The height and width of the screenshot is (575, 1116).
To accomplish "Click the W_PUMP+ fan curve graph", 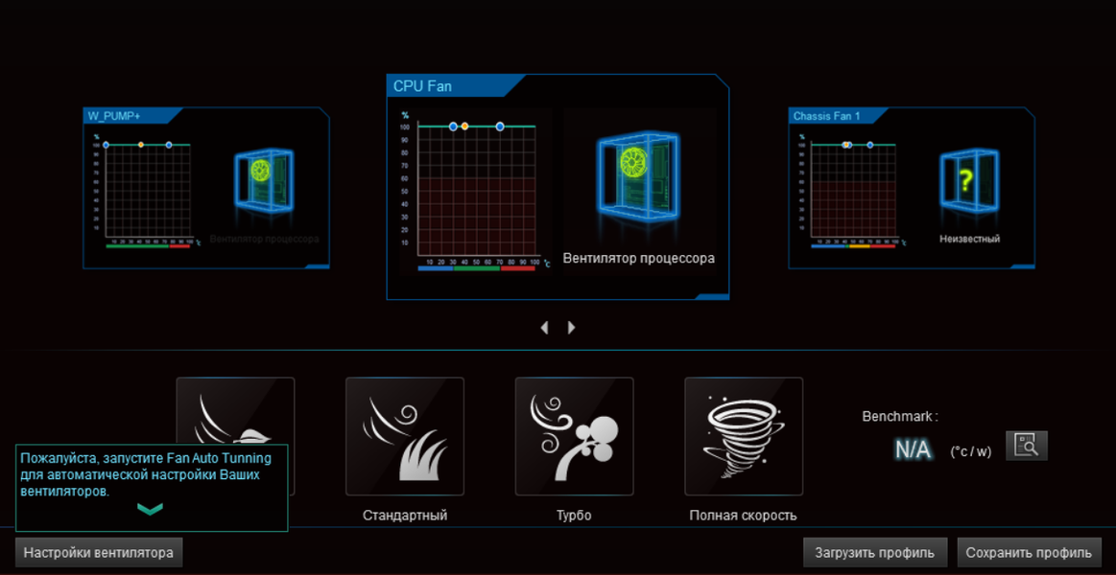I will 147,191.
